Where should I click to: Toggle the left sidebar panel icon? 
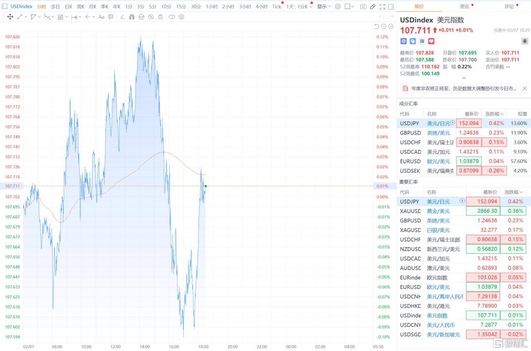pos(5,7)
